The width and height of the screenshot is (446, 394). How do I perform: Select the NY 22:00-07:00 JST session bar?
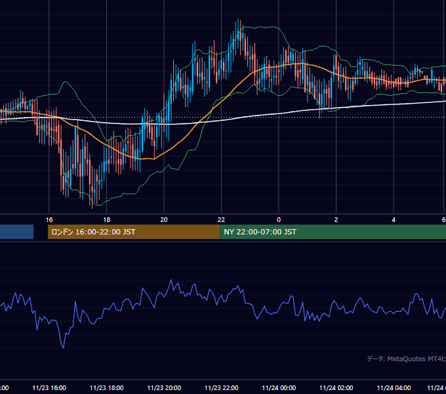pos(333,232)
